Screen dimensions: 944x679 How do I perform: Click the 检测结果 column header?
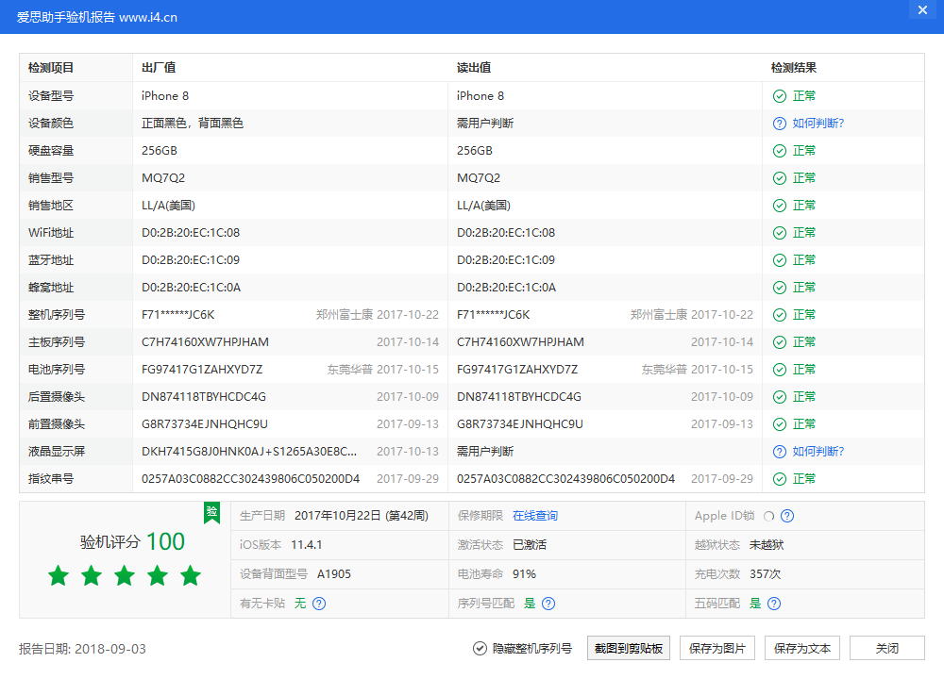pyautogui.click(x=794, y=68)
